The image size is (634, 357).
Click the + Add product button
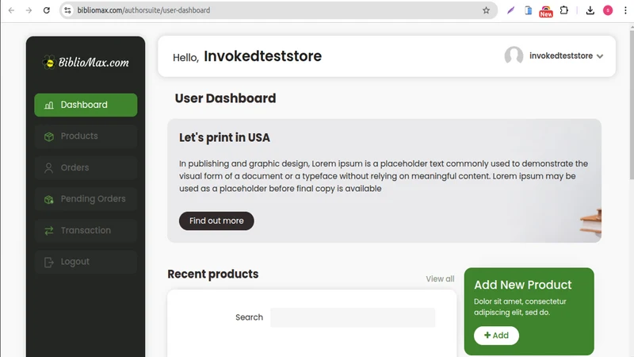tap(496, 336)
